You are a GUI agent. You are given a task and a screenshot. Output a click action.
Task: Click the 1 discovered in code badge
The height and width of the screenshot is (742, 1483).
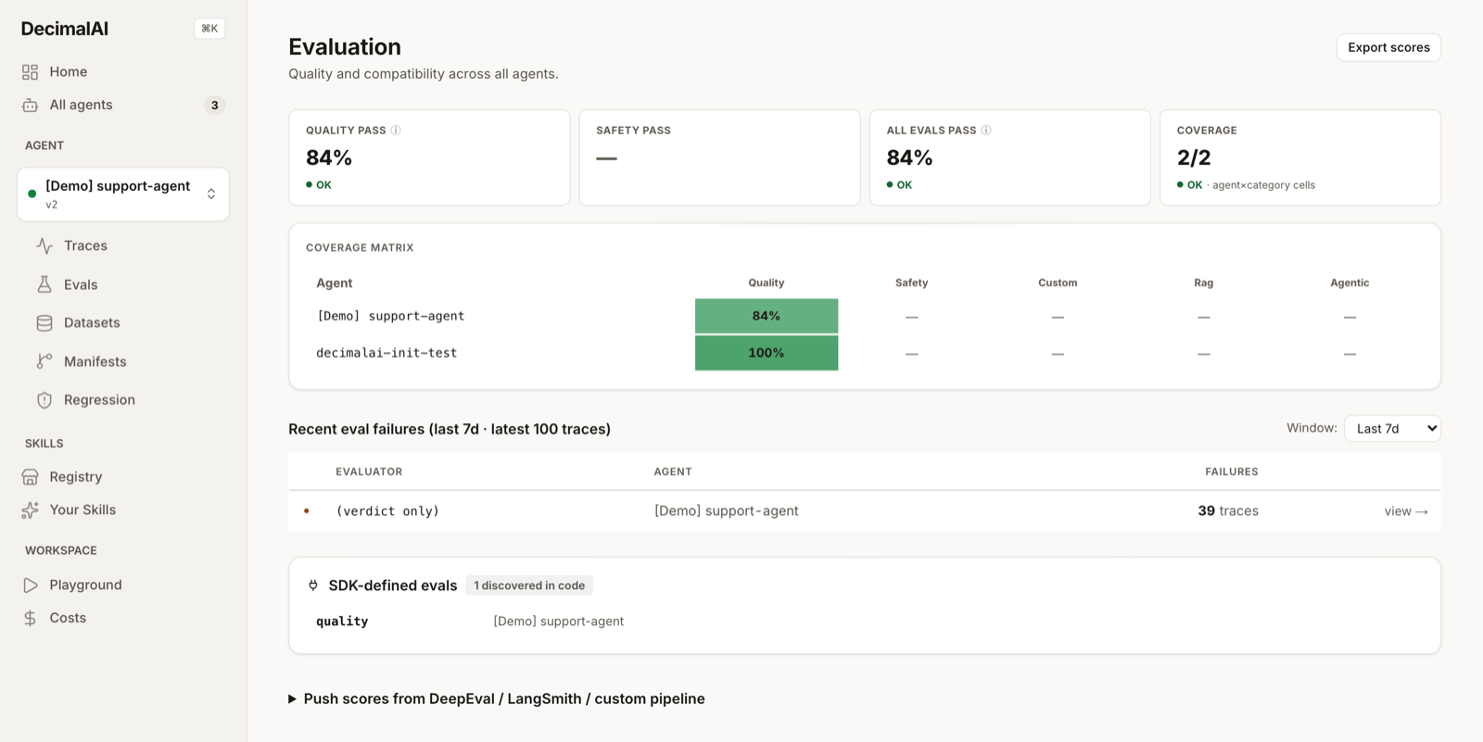pyautogui.click(x=529, y=585)
